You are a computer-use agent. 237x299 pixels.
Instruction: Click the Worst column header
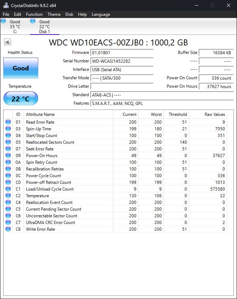pos(151,114)
